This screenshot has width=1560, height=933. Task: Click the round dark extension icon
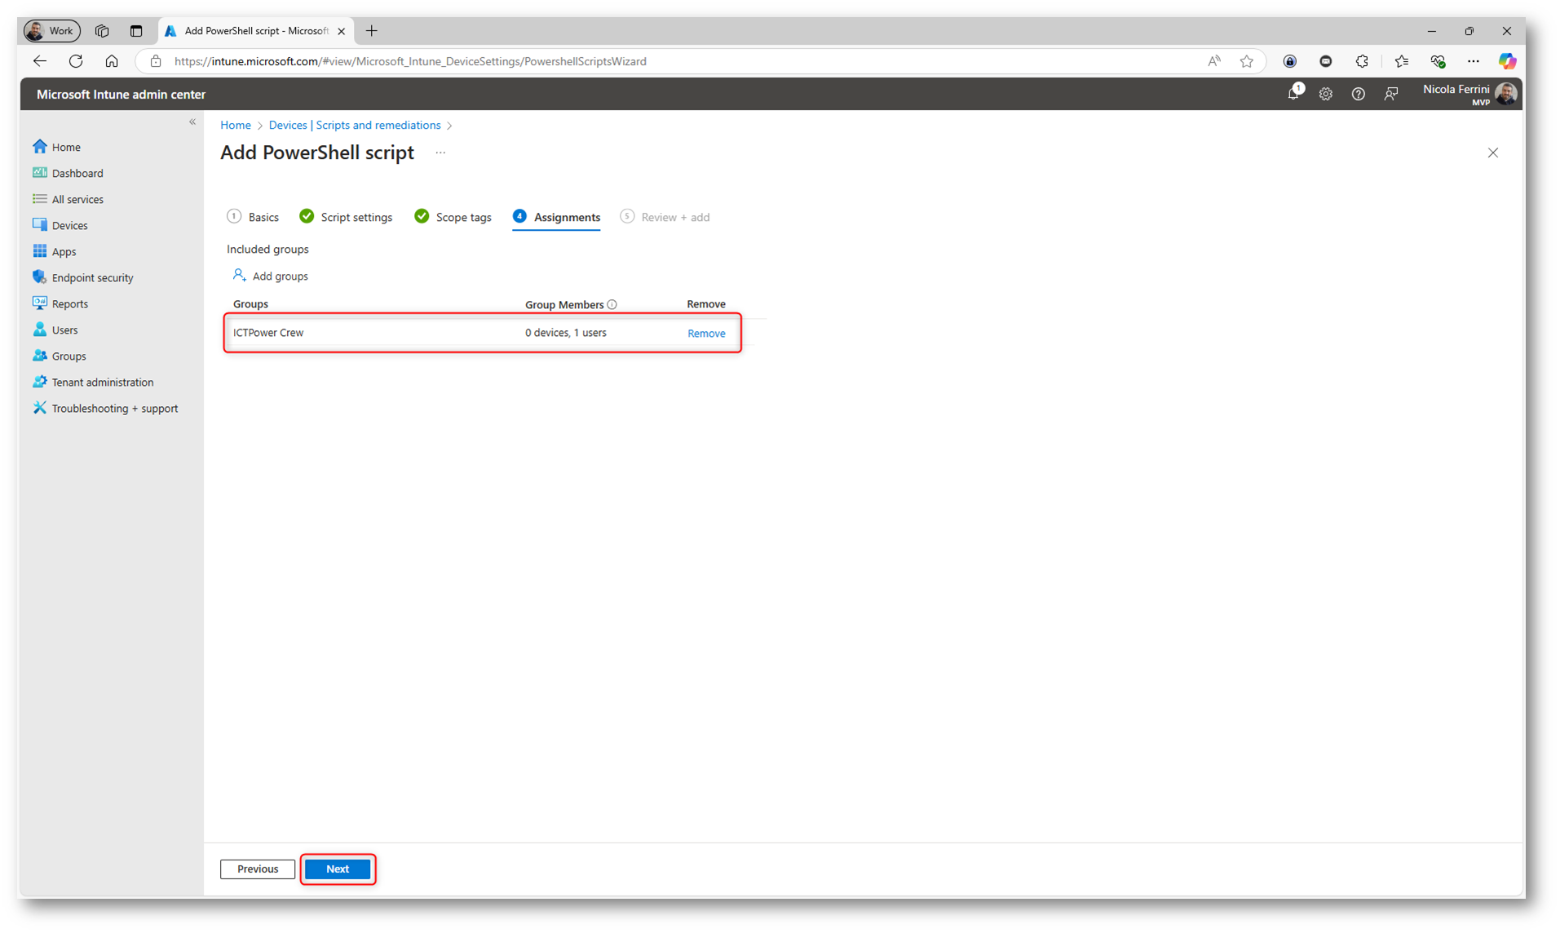(x=1326, y=61)
